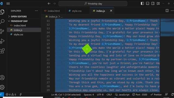
Task: Split the editor to the right
Action: click(x=167, y=11)
